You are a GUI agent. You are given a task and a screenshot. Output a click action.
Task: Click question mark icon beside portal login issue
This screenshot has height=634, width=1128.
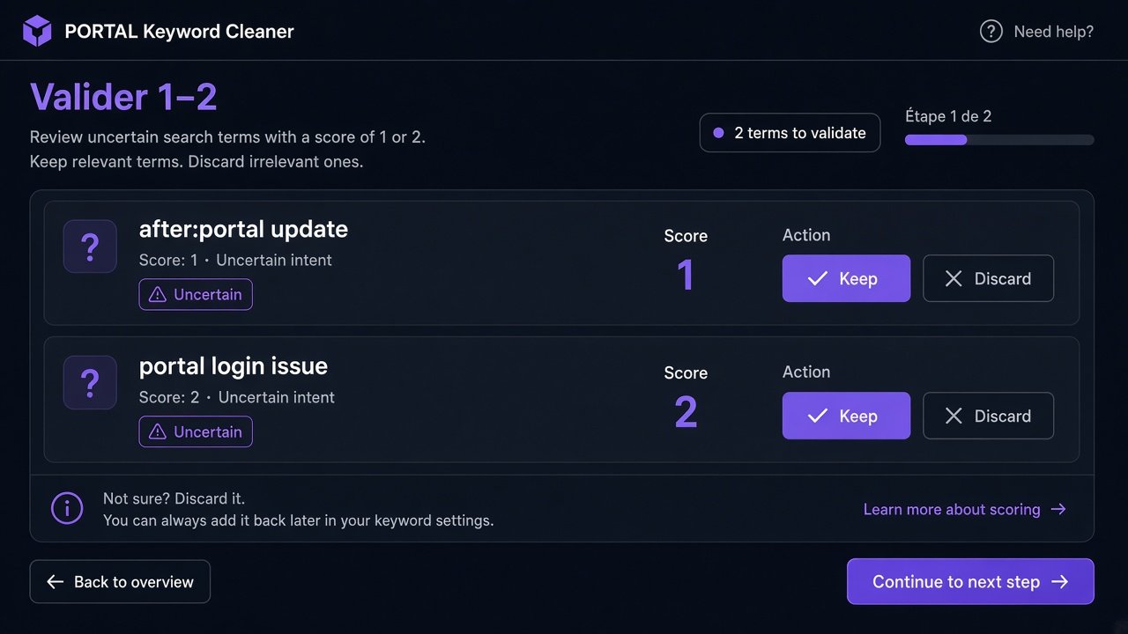[x=90, y=383]
